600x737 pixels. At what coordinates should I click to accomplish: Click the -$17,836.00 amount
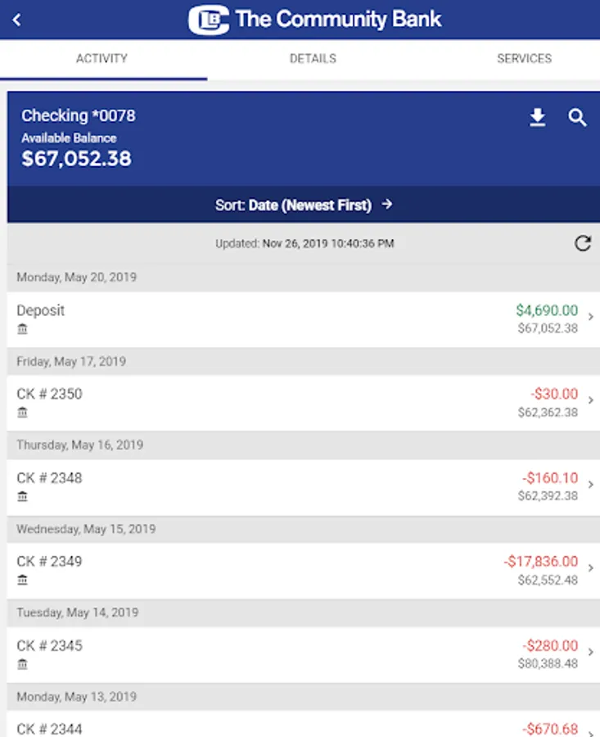[541, 561]
